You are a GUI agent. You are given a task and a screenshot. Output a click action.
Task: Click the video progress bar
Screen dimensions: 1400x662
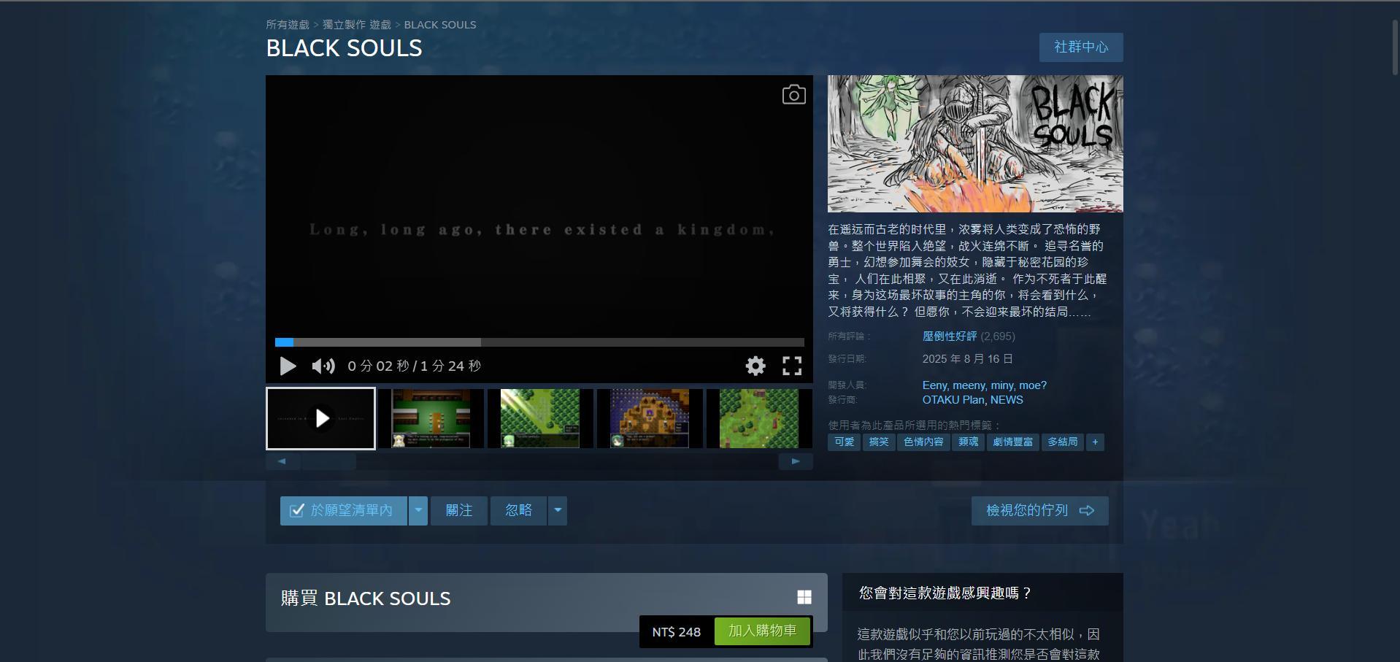tap(539, 342)
